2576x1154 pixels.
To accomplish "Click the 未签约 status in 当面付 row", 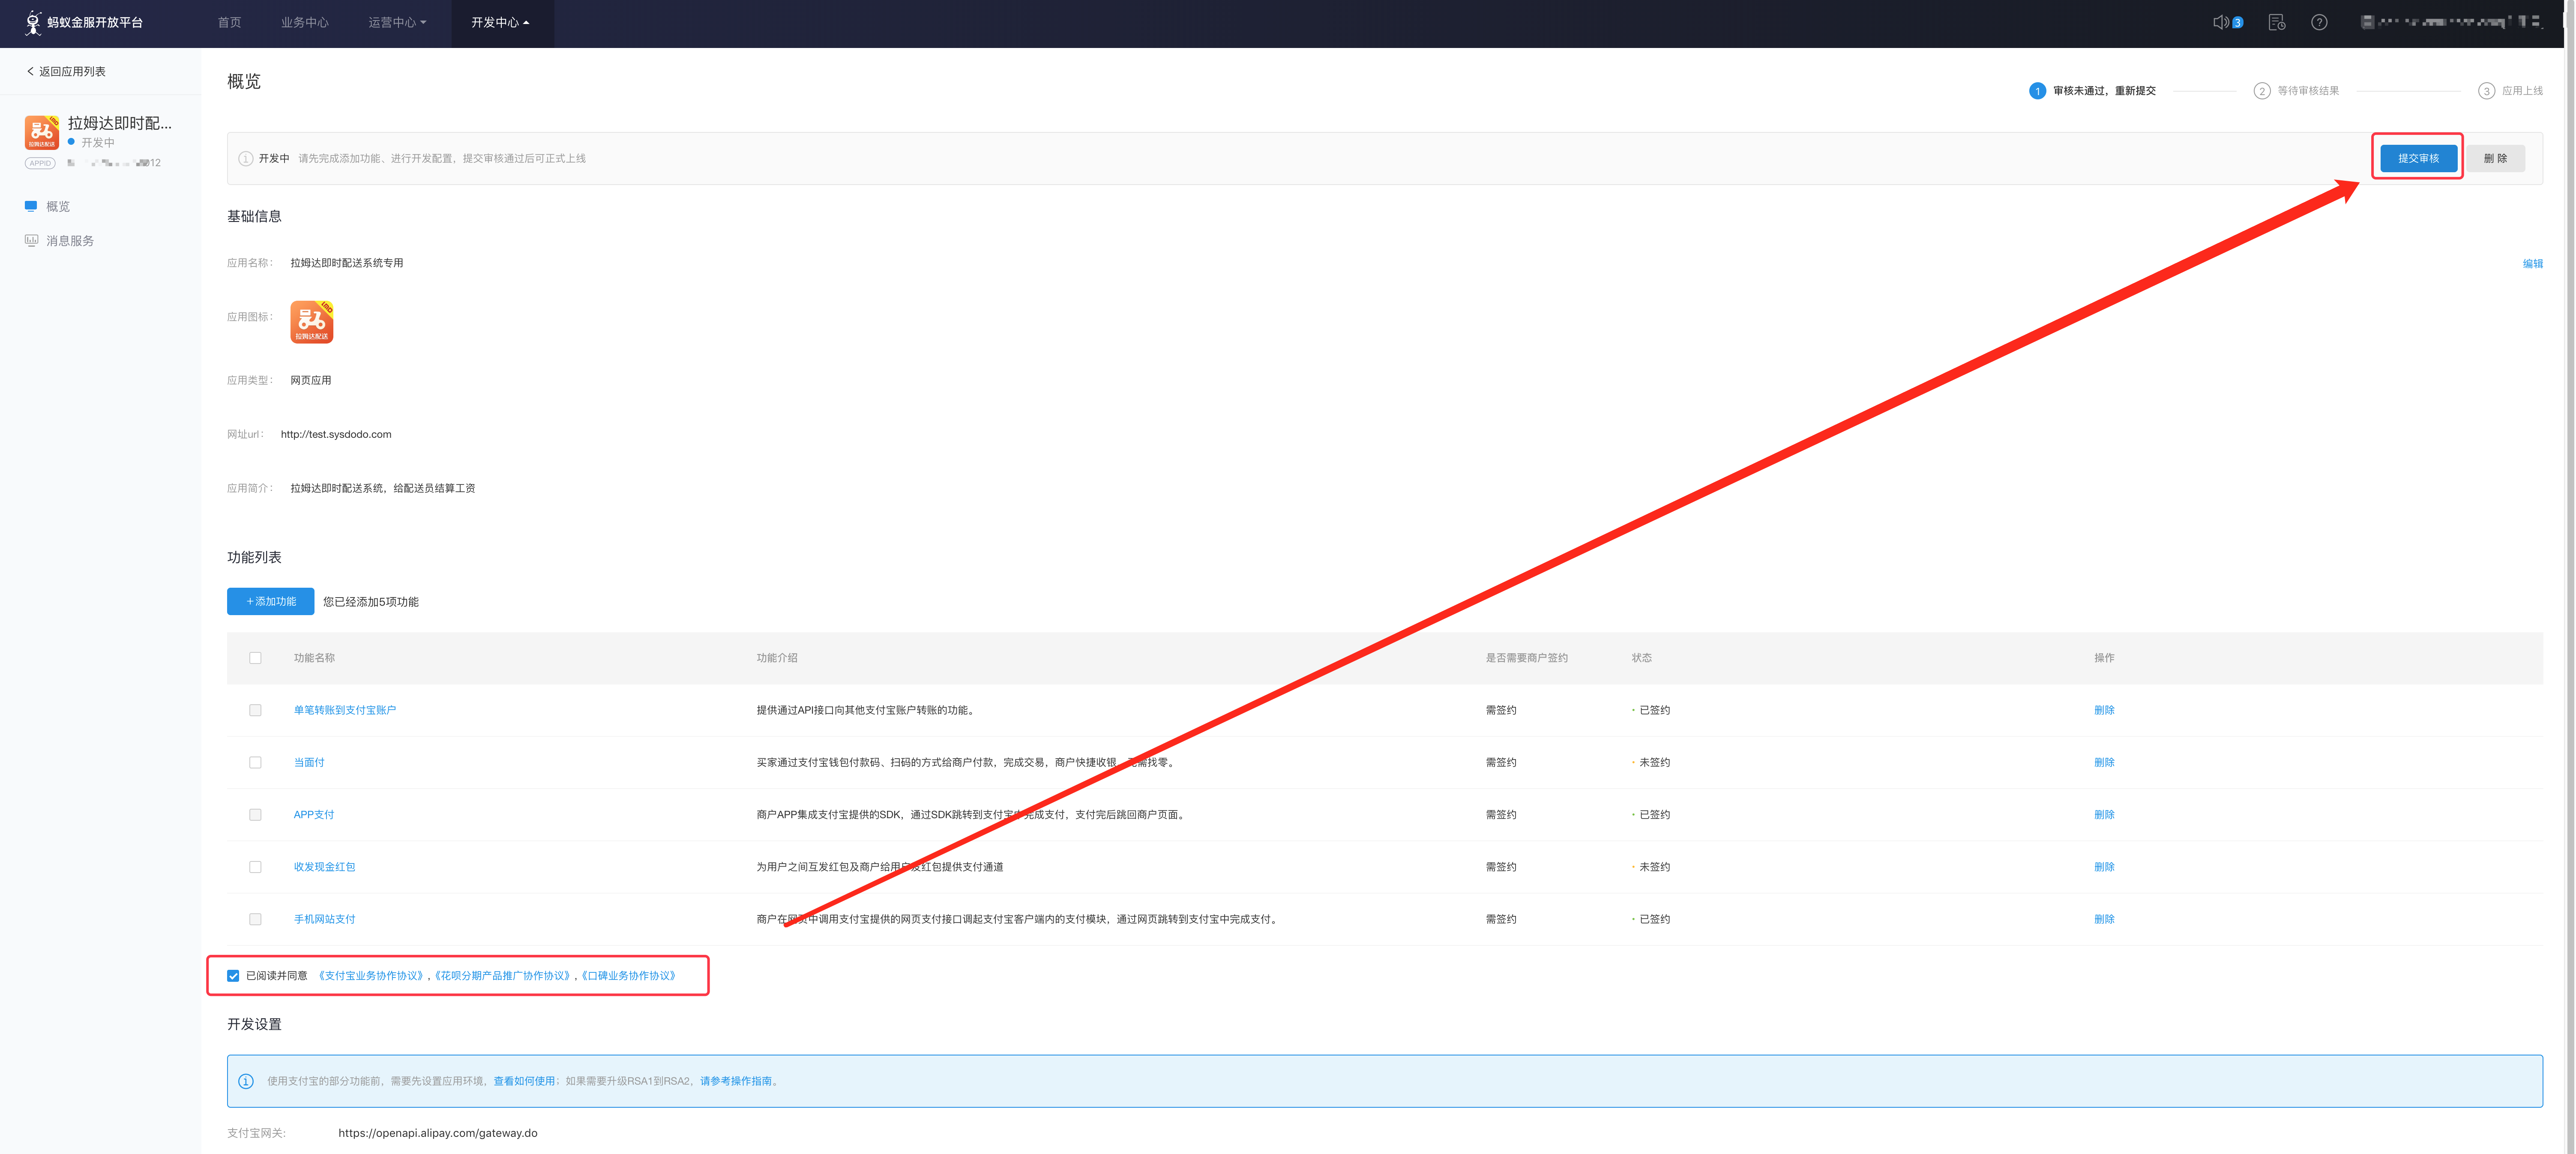I will pyautogui.click(x=1655, y=762).
